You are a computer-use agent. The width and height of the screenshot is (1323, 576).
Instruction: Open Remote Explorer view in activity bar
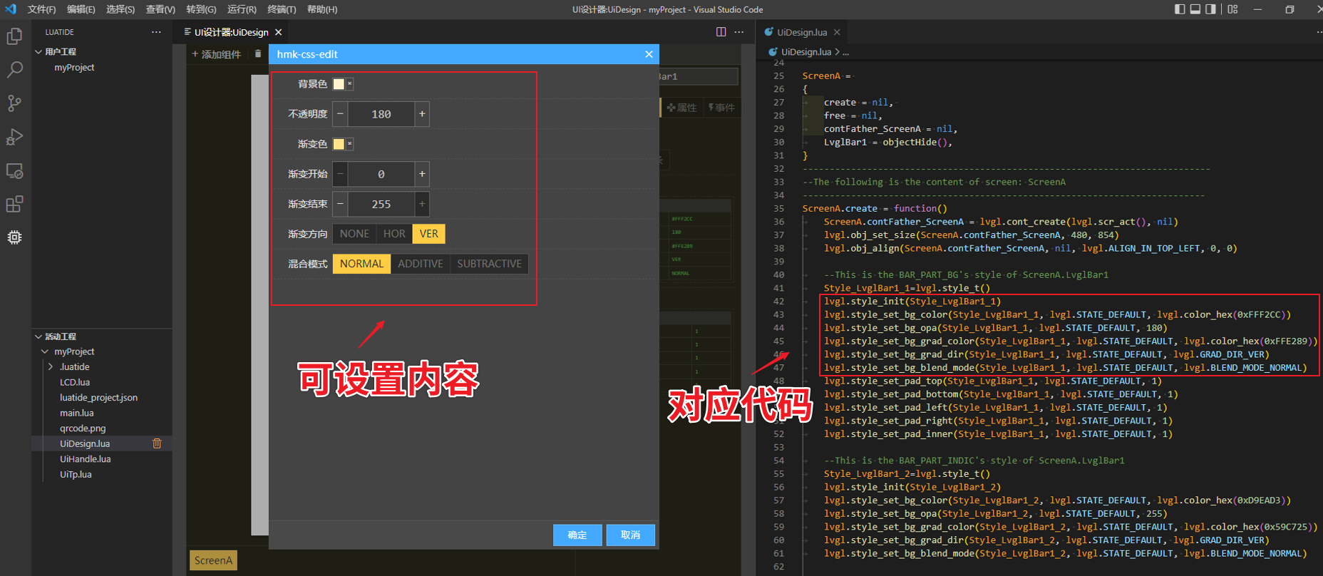tap(14, 171)
